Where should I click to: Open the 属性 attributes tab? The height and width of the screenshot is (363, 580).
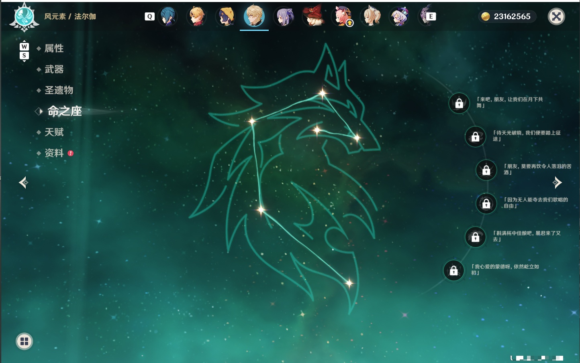54,49
